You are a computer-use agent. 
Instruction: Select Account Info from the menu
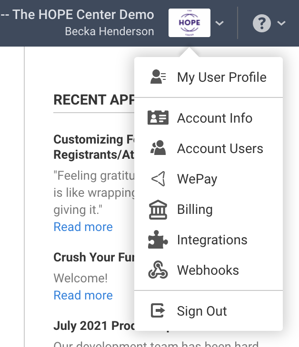click(x=214, y=118)
